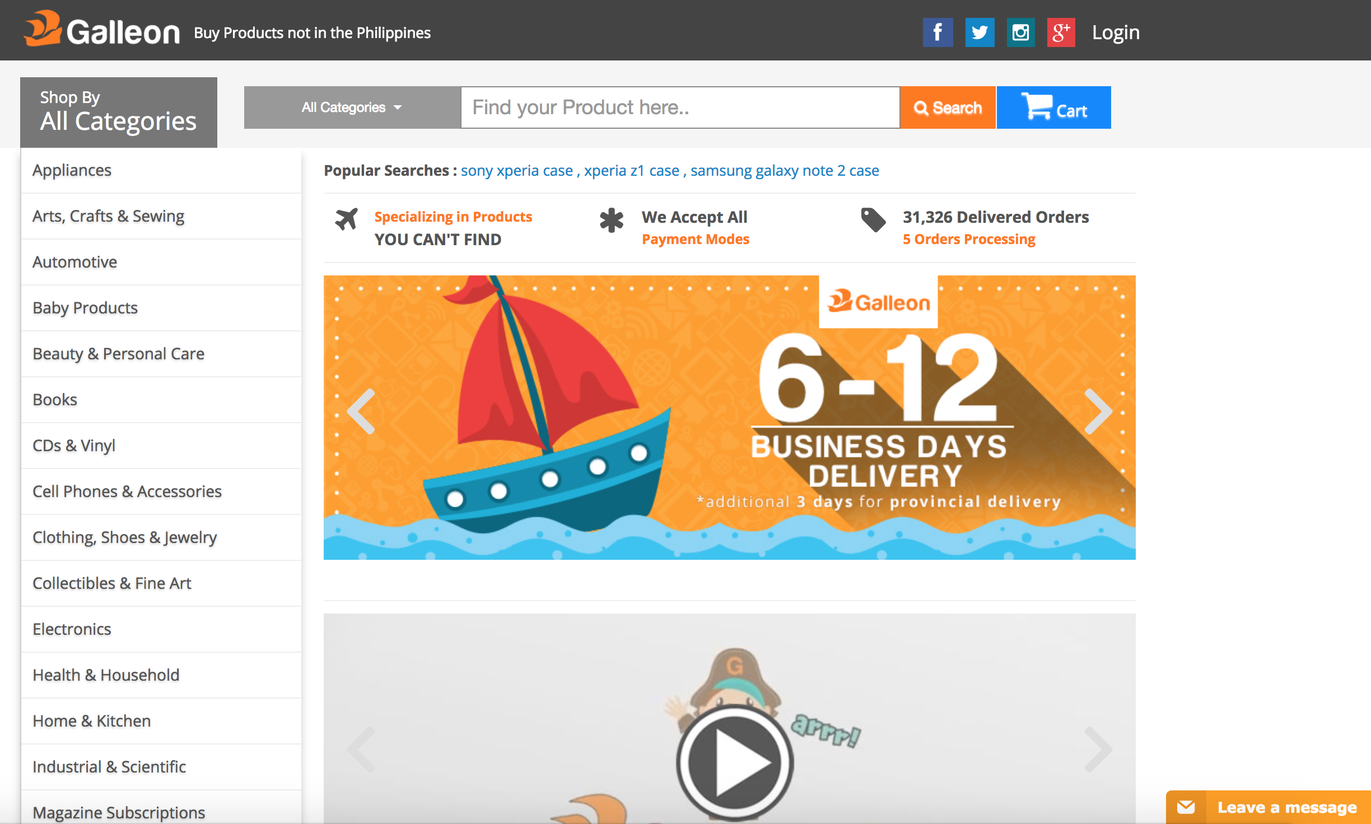Image resolution: width=1371 pixels, height=824 pixels.
Task: Open the Automotive category
Action: [x=161, y=262]
